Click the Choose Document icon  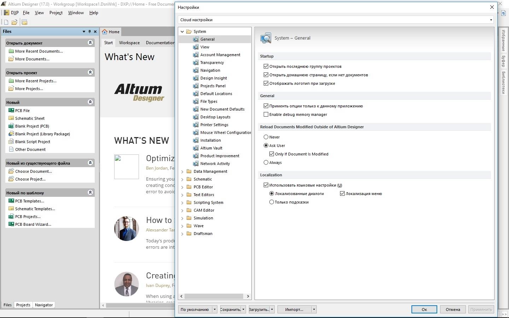coord(11,171)
